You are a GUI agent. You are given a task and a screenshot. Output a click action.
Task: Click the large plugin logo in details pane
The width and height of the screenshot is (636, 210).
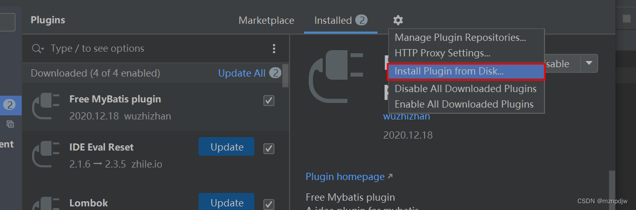point(336,78)
